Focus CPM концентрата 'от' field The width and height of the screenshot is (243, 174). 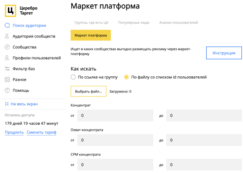(115, 165)
